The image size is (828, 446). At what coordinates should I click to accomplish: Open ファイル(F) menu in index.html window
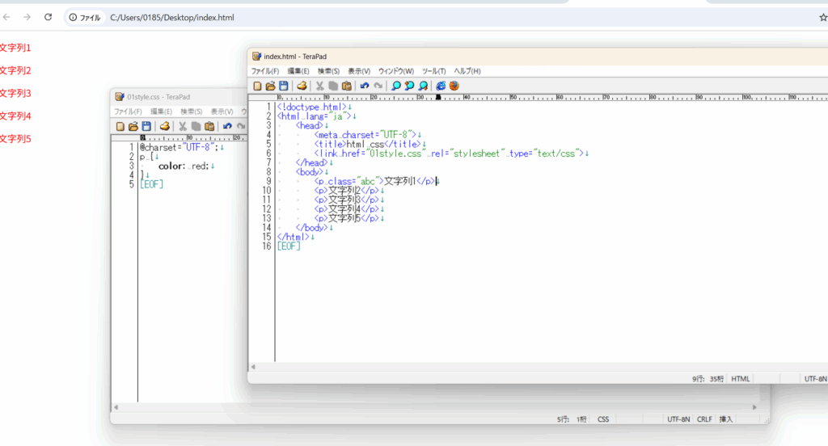[x=264, y=71]
